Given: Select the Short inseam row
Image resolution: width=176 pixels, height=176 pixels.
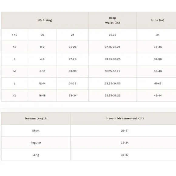Looking at the screenshot, I should 89,130.
